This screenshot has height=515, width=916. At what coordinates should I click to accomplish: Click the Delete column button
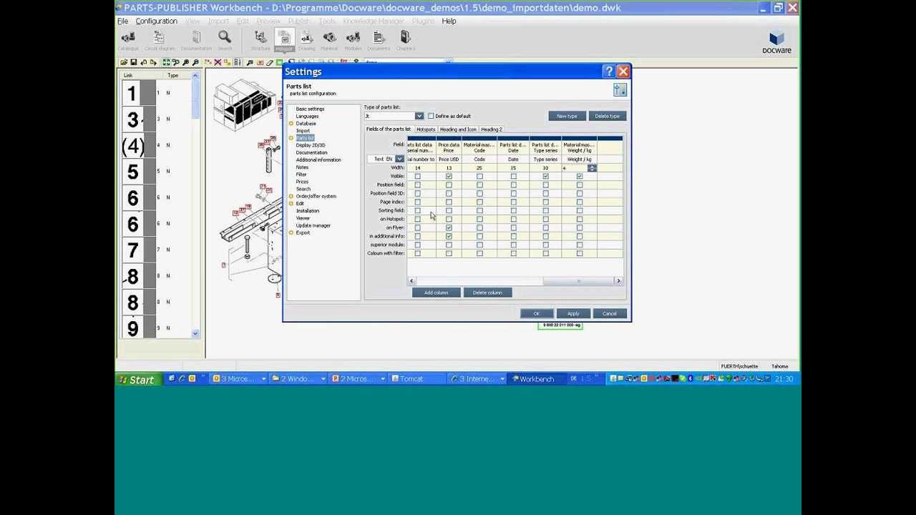pos(487,293)
